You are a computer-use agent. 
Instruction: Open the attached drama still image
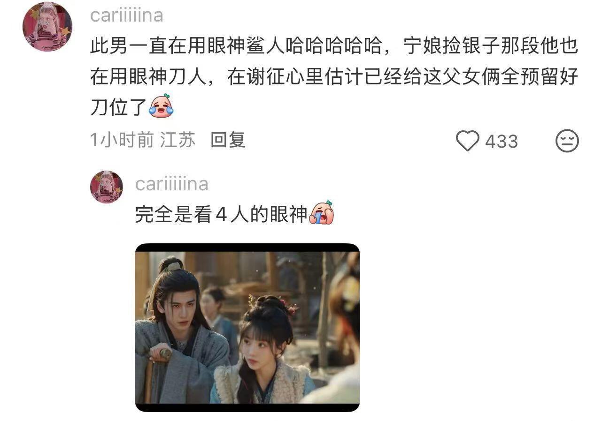click(x=247, y=328)
